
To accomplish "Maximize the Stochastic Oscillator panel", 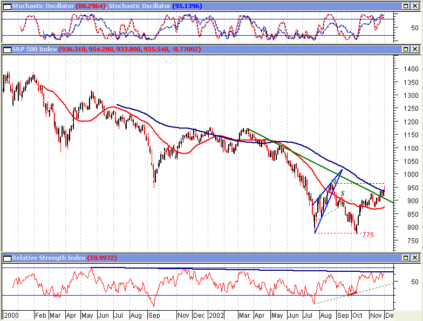I will point(406,6).
